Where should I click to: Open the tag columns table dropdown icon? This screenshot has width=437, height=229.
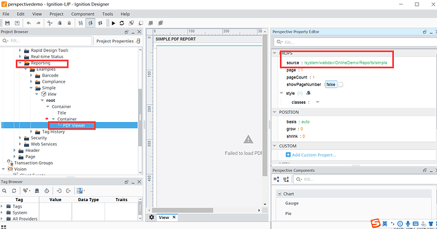[80, 191]
